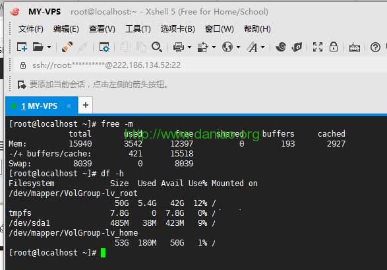The height and width of the screenshot is (270, 387).
Task: Click the Lock screen padlock icon
Action: coord(334,46)
